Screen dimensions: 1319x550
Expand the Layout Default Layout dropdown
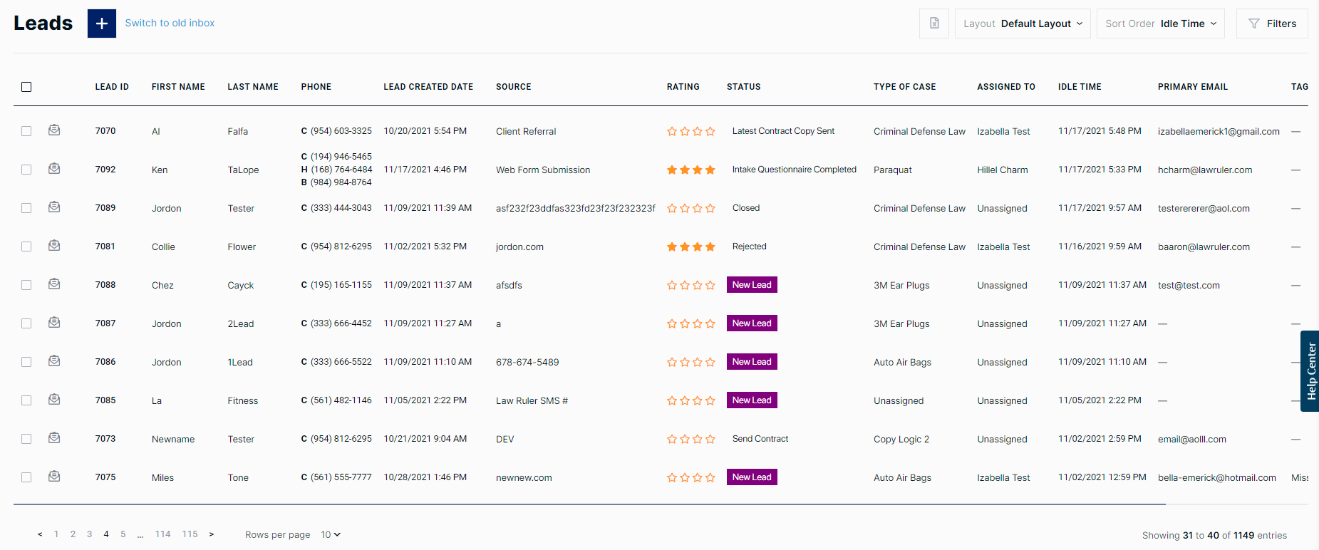point(1023,24)
